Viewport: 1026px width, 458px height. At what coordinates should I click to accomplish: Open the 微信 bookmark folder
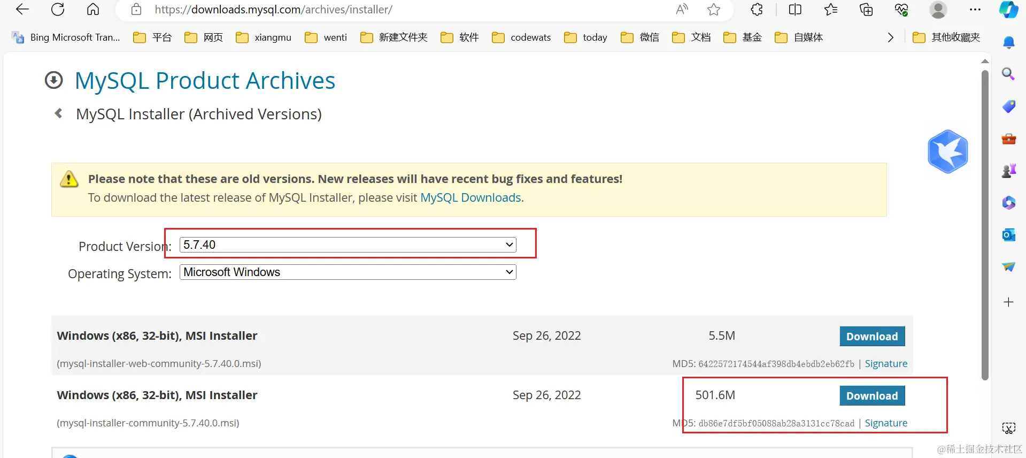pyautogui.click(x=640, y=37)
